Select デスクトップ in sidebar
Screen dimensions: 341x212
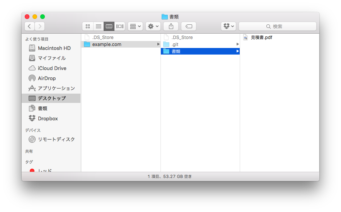[51, 98]
